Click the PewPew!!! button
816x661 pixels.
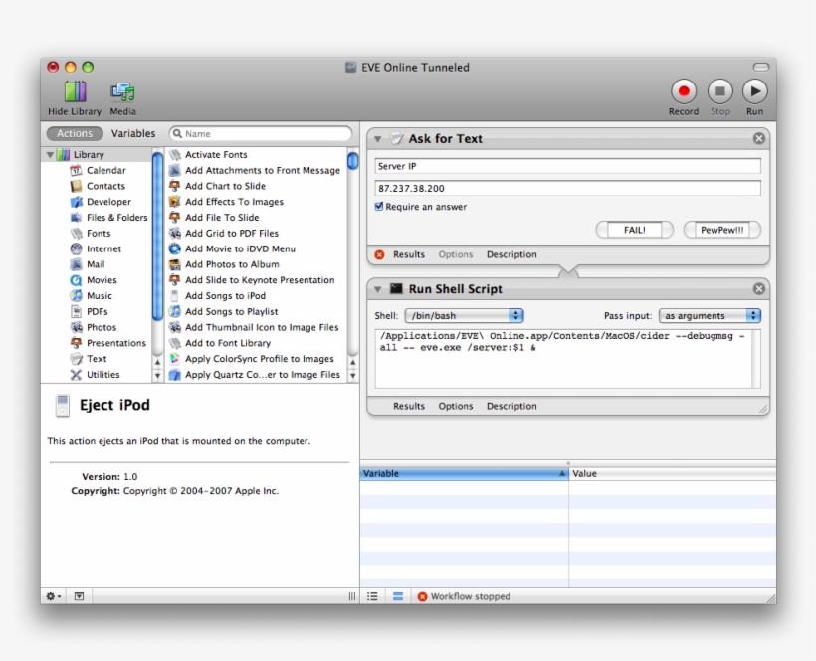click(722, 230)
